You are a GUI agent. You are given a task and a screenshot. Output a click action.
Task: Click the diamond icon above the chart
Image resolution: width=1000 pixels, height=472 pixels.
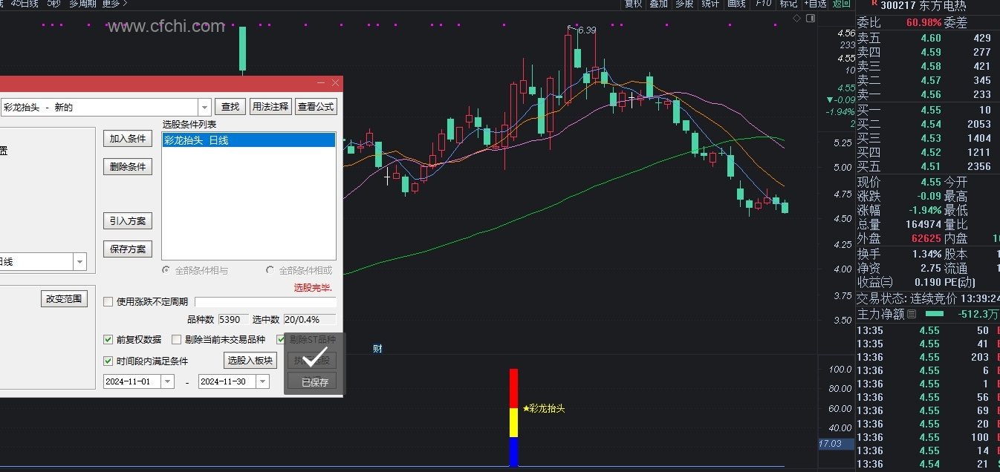pyautogui.click(x=796, y=19)
